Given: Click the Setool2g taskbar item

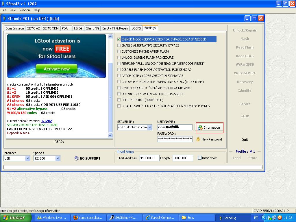Looking at the screenshot, I should pyautogui.click(x=233, y=218).
